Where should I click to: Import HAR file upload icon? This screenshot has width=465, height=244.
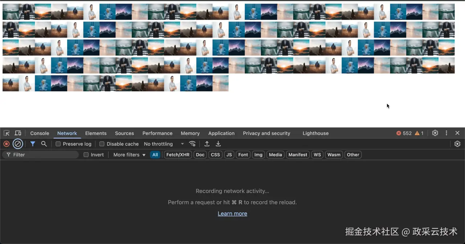point(207,144)
